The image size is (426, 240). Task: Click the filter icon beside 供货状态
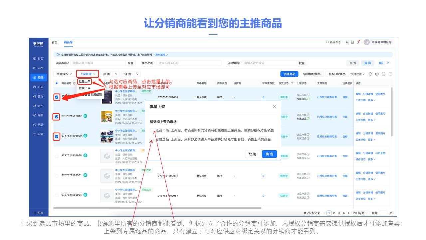[x=292, y=83]
